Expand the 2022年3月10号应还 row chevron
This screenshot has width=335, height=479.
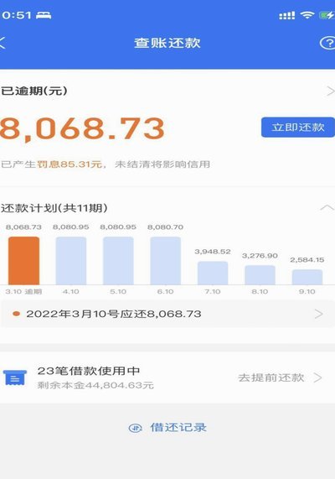(x=319, y=314)
